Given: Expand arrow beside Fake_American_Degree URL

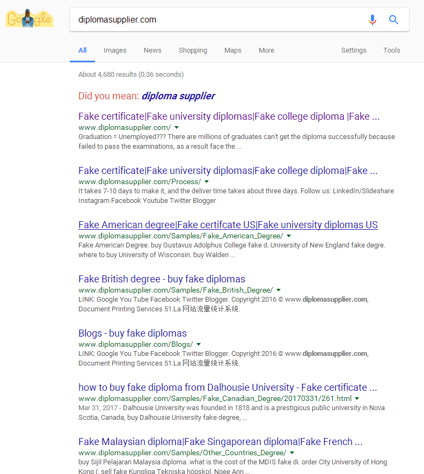Looking at the screenshot, I should 289,236.
